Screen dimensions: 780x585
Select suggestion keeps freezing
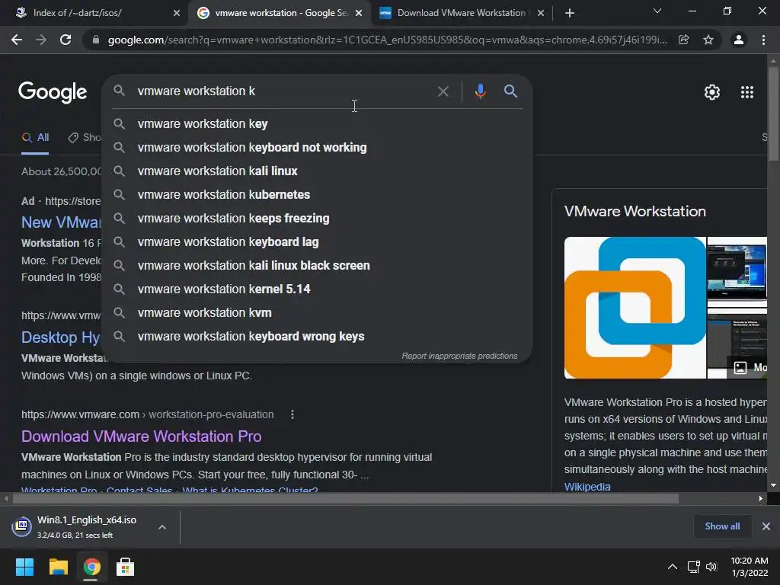point(318,219)
